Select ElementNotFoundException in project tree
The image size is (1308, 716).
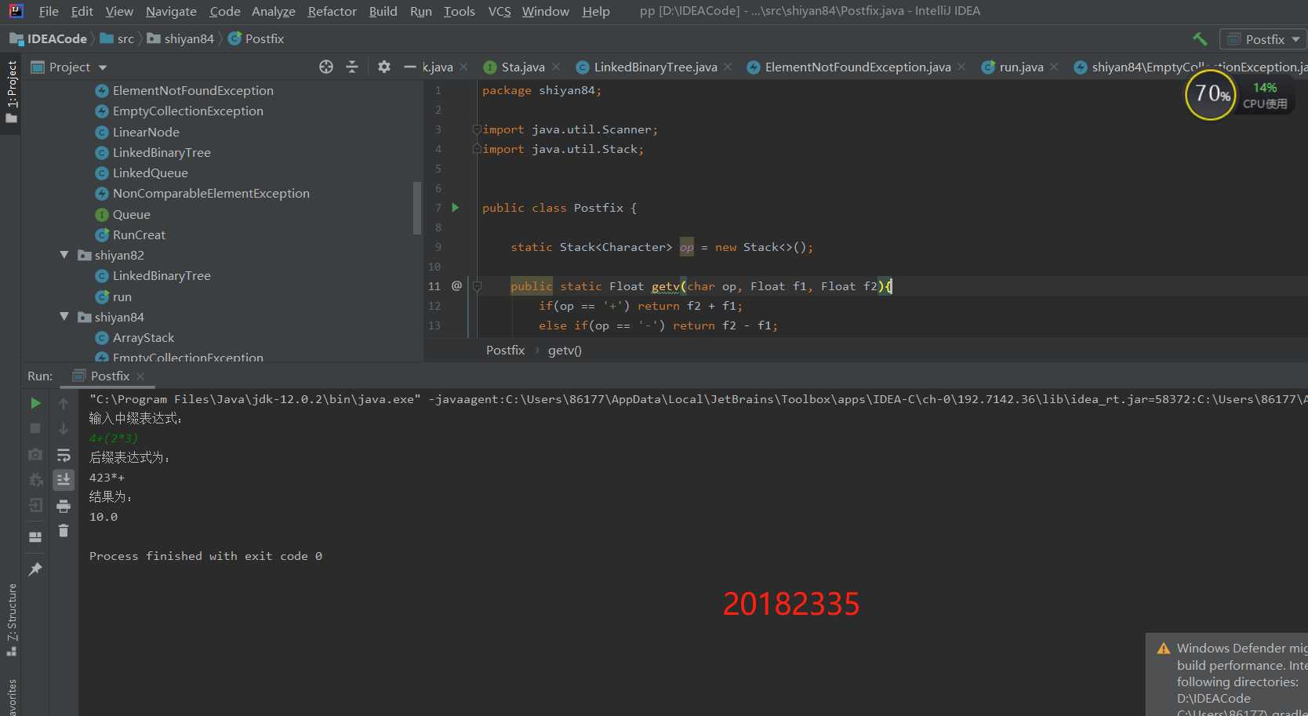(x=192, y=90)
